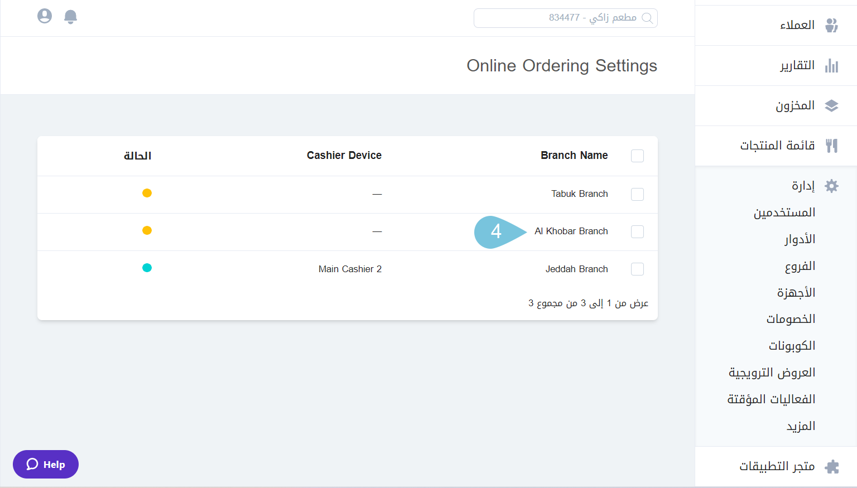This screenshot has width=857, height=488.
Task: Open المخزون (Inventory) layers icon
Action: point(832,105)
